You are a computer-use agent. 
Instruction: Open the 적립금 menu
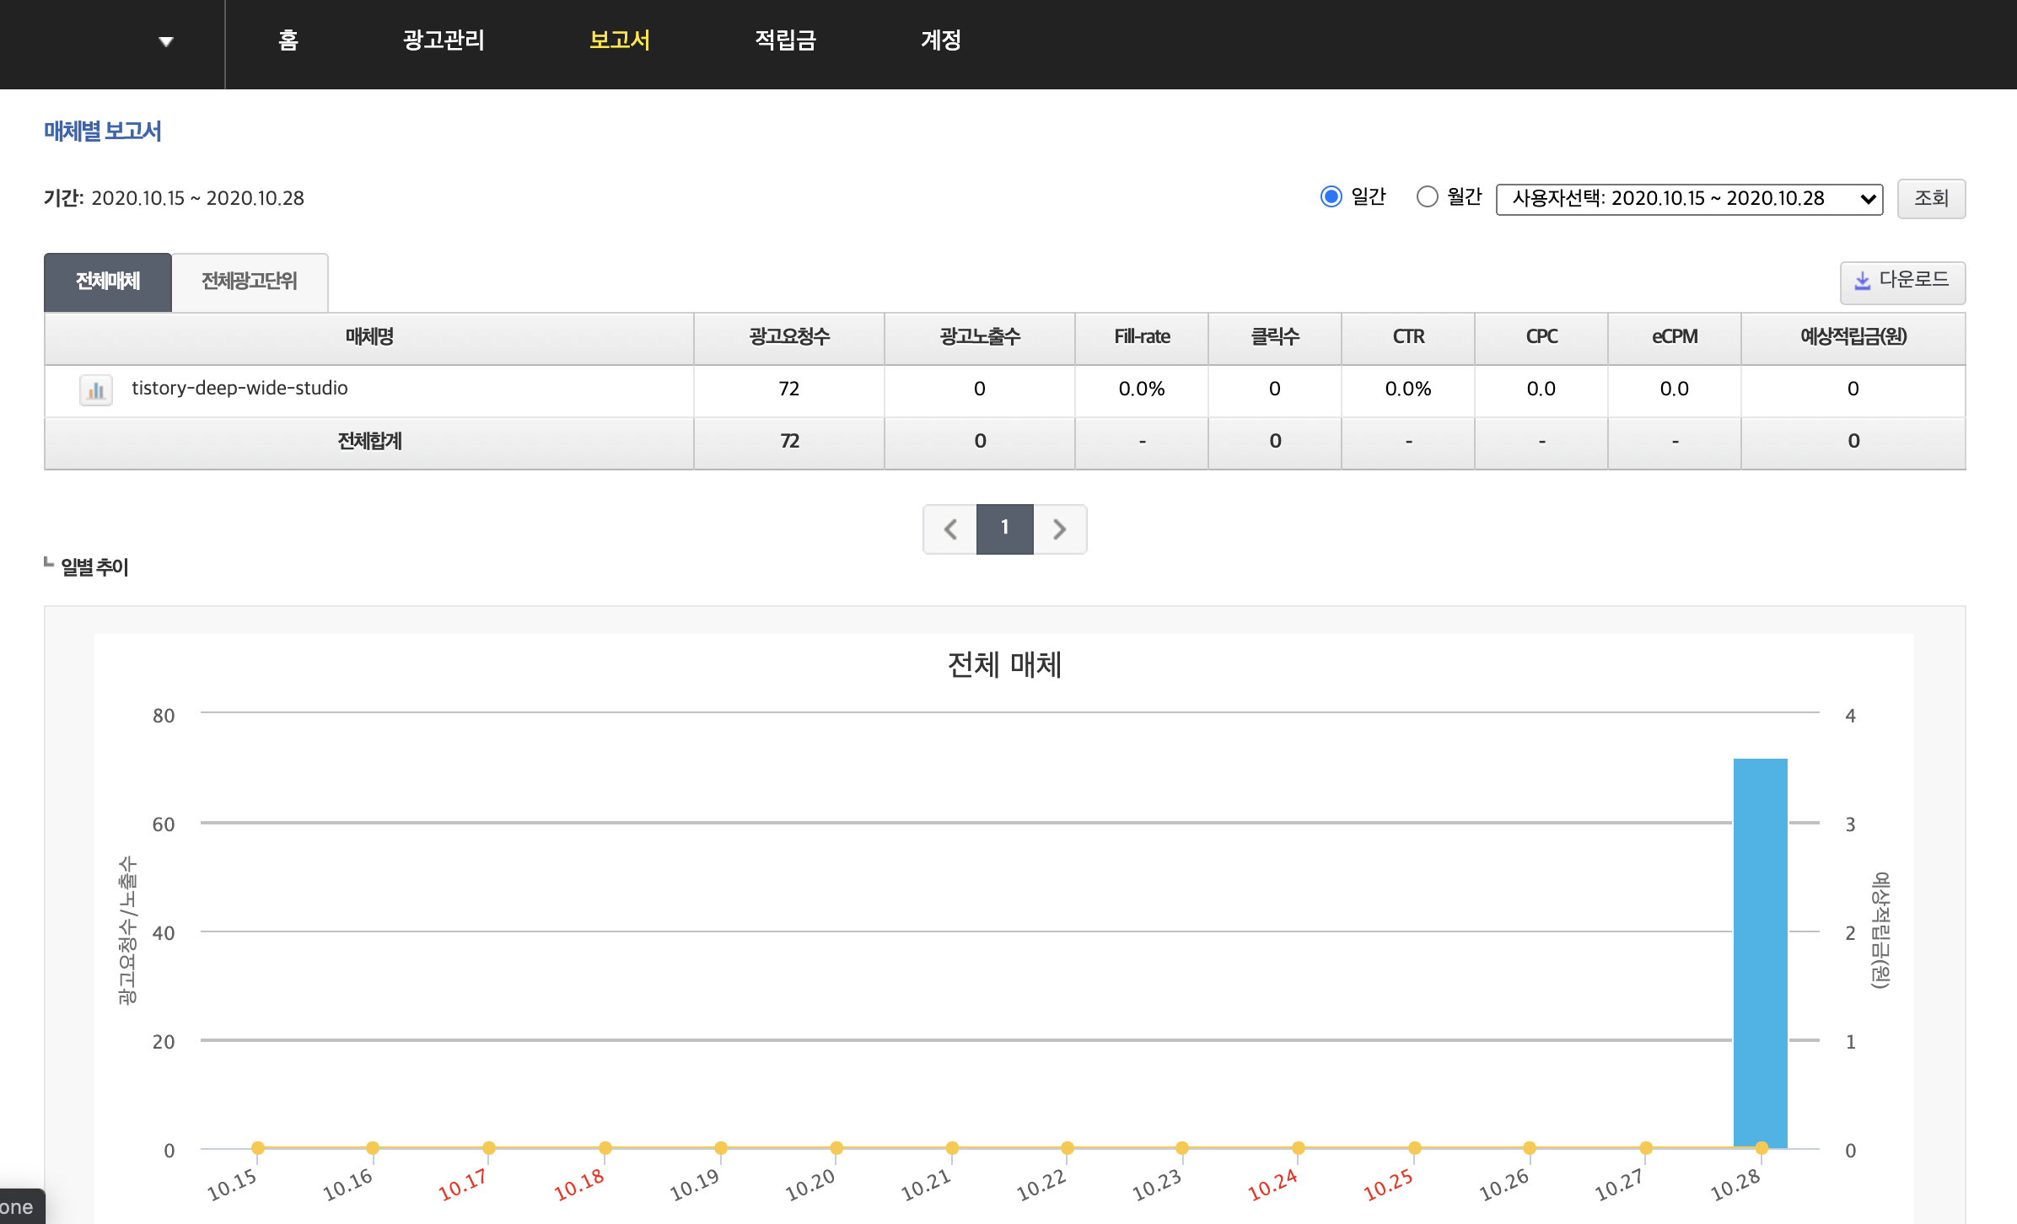click(785, 40)
